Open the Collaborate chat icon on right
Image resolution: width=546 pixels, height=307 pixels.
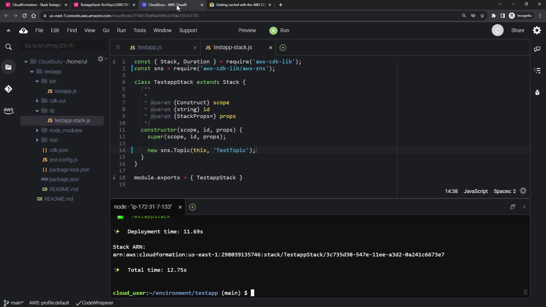coord(537,49)
